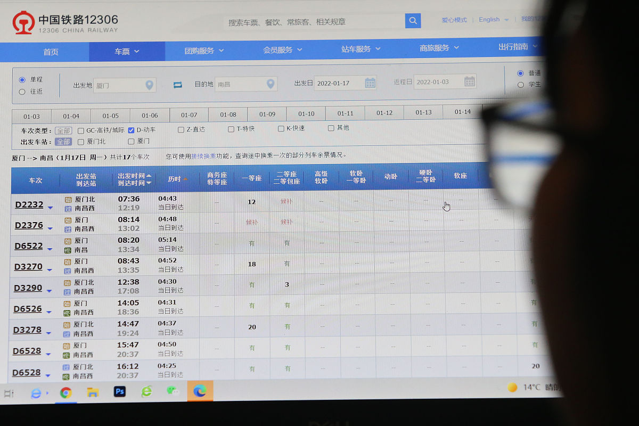
Task: Launch Photoshop from the taskbar
Action: (x=120, y=392)
